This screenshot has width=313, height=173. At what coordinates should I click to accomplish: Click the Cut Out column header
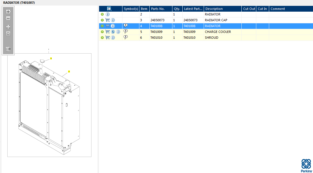tap(249, 9)
